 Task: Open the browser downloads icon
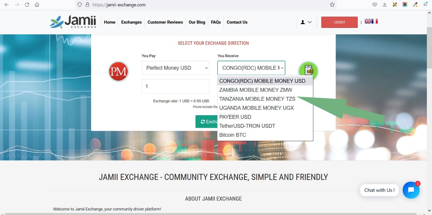[384, 5]
